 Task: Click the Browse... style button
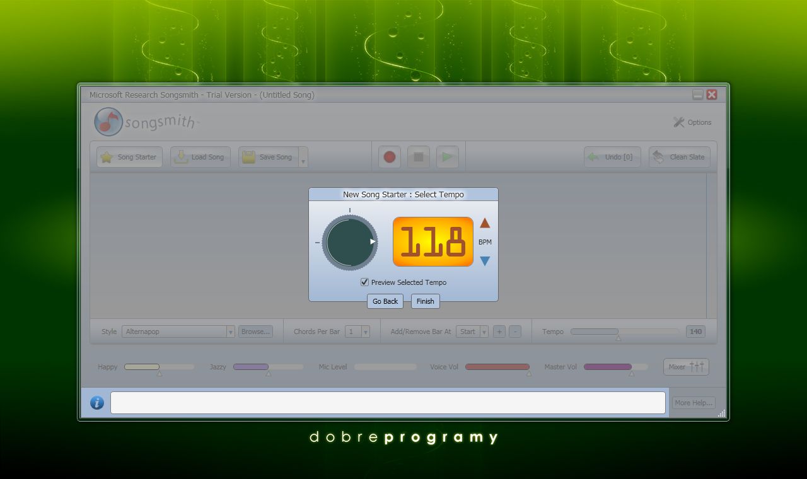(255, 332)
